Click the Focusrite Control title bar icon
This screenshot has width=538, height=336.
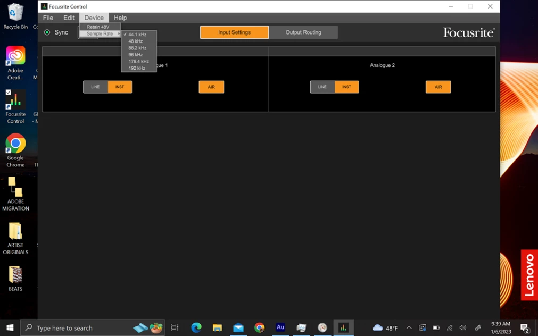(44, 6)
